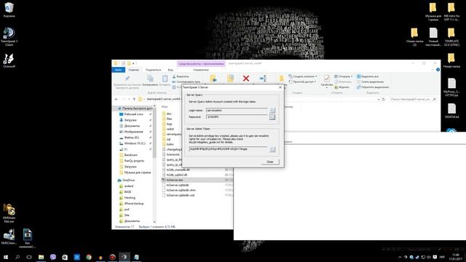
Task: Select Изображения in navigation pane
Action: click(133, 132)
